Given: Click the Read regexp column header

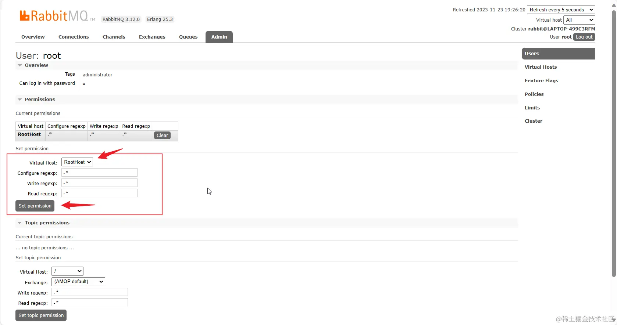Looking at the screenshot, I should (136, 126).
